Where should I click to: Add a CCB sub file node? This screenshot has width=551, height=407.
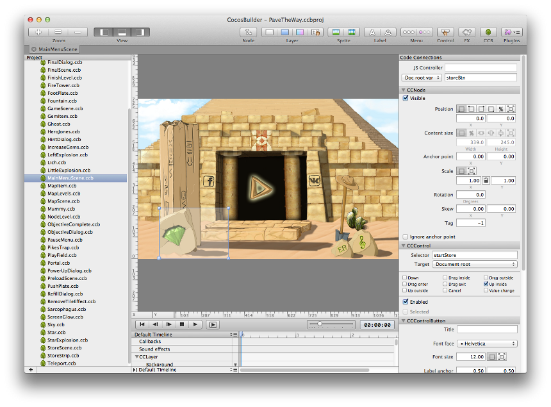point(488,32)
